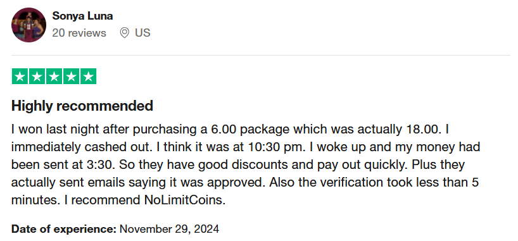This screenshot has width=518, height=241.
Task: Click the fourth green rating star
Action: tap(72, 77)
